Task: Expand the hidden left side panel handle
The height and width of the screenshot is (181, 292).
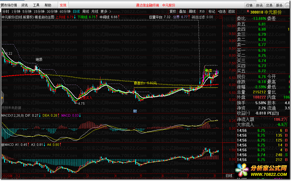Action: 2,98
